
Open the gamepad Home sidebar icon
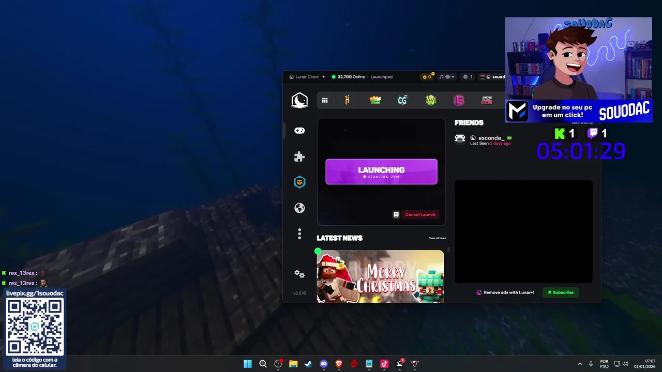299,131
